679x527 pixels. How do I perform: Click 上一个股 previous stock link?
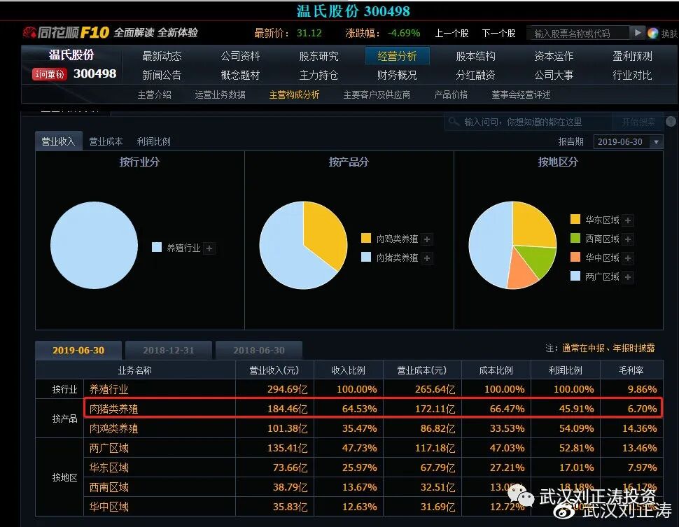click(x=451, y=34)
